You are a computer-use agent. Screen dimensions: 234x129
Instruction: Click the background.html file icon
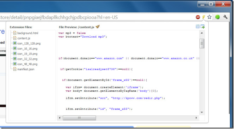pyautogui.click(x=15, y=33)
